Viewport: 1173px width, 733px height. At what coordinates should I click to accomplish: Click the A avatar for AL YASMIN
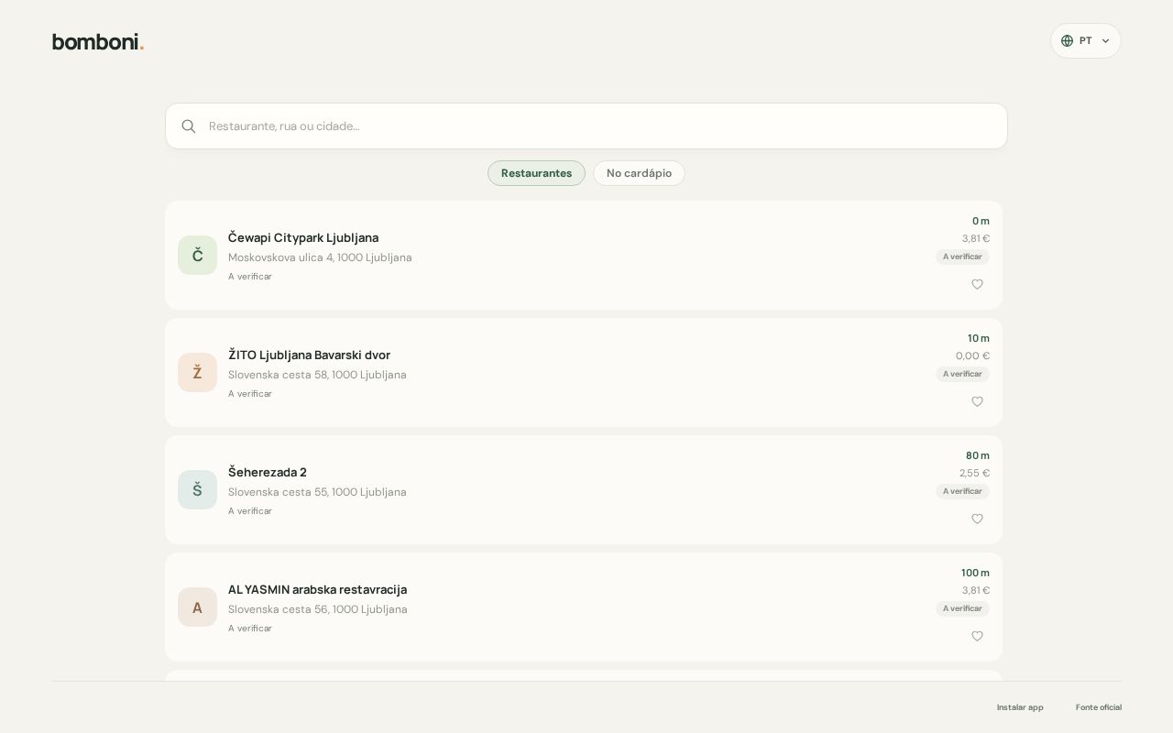[197, 607]
